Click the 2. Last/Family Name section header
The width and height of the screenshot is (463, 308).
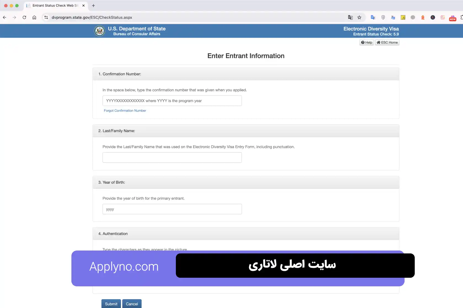(246, 131)
